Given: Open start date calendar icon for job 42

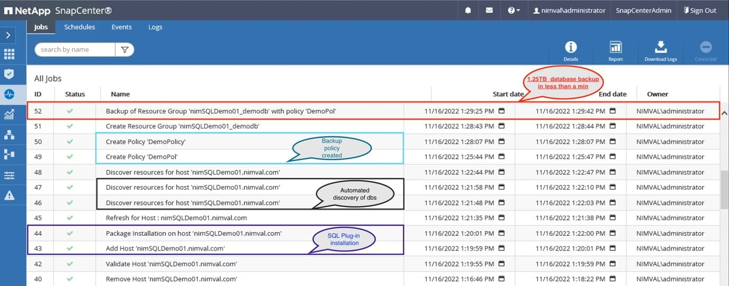Looking at the screenshot, I should (x=502, y=264).
